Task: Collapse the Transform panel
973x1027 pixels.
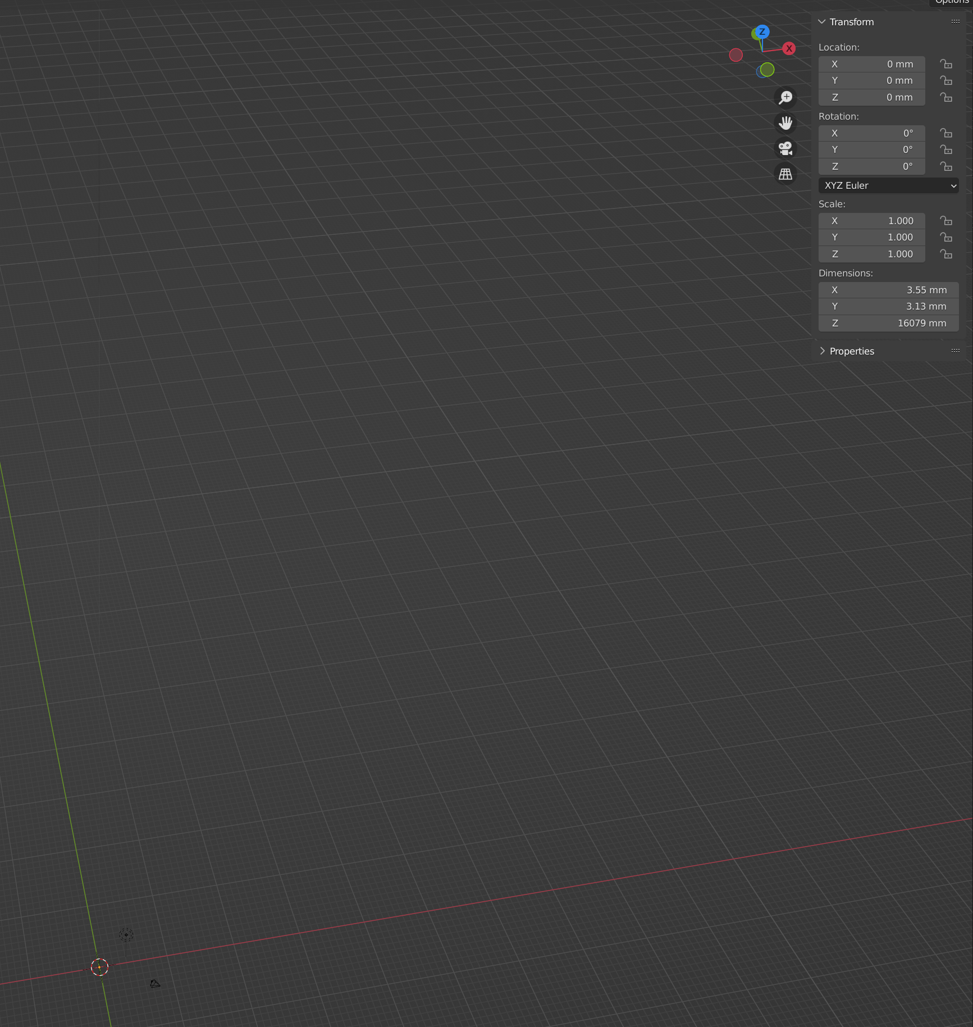Action: coord(822,22)
